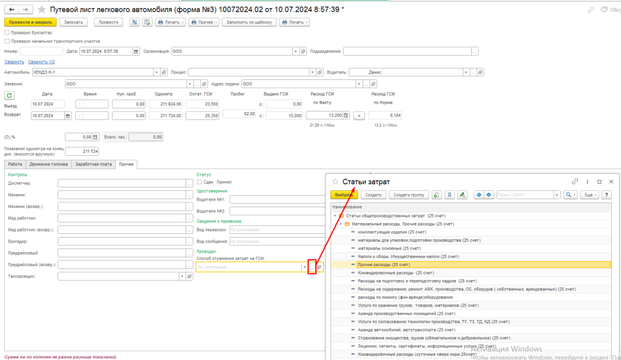Select комплектующие изделия (25 счет) row
Image resolution: width=621 pixels, height=360 pixels.
pyautogui.click(x=471, y=232)
